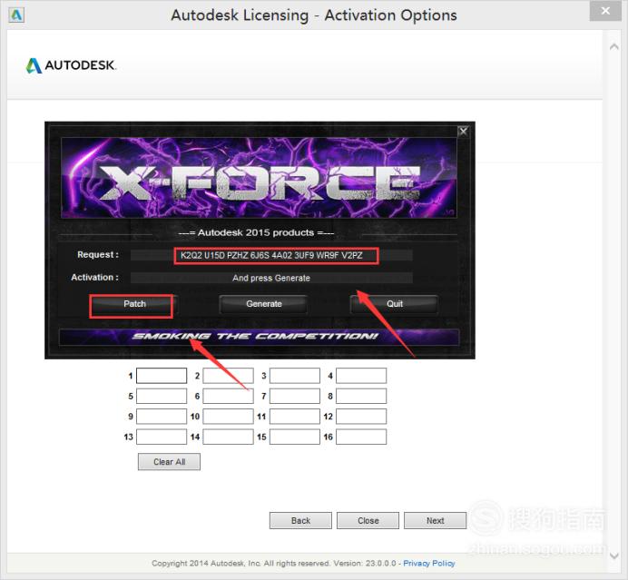This screenshot has width=628, height=580.
Task: Click the Patch button
Action: coord(134,304)
